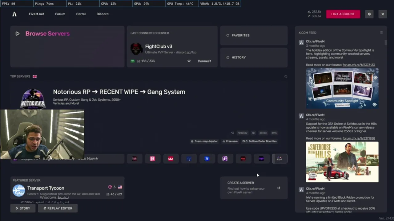Open forum link forum.cfx.re/t/5371288
The width and height of the screenshot is (394, 221).
click(x=359, y=138)
